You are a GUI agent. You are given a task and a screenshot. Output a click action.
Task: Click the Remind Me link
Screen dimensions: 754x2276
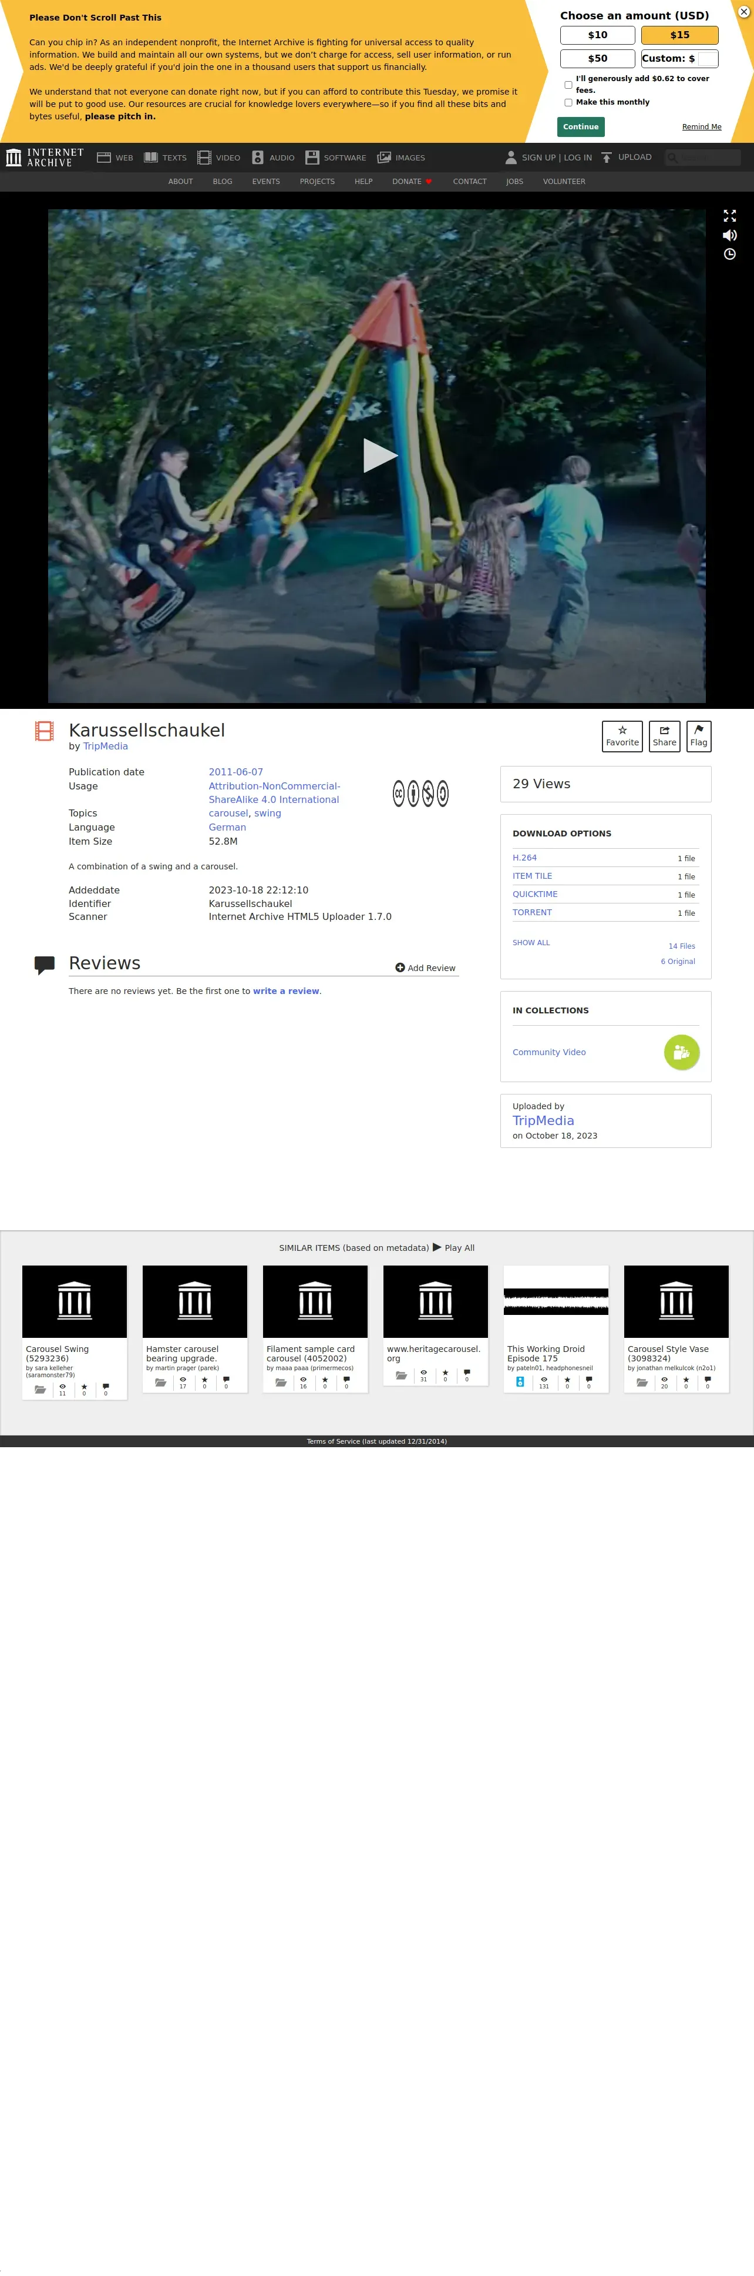(702, 127)
